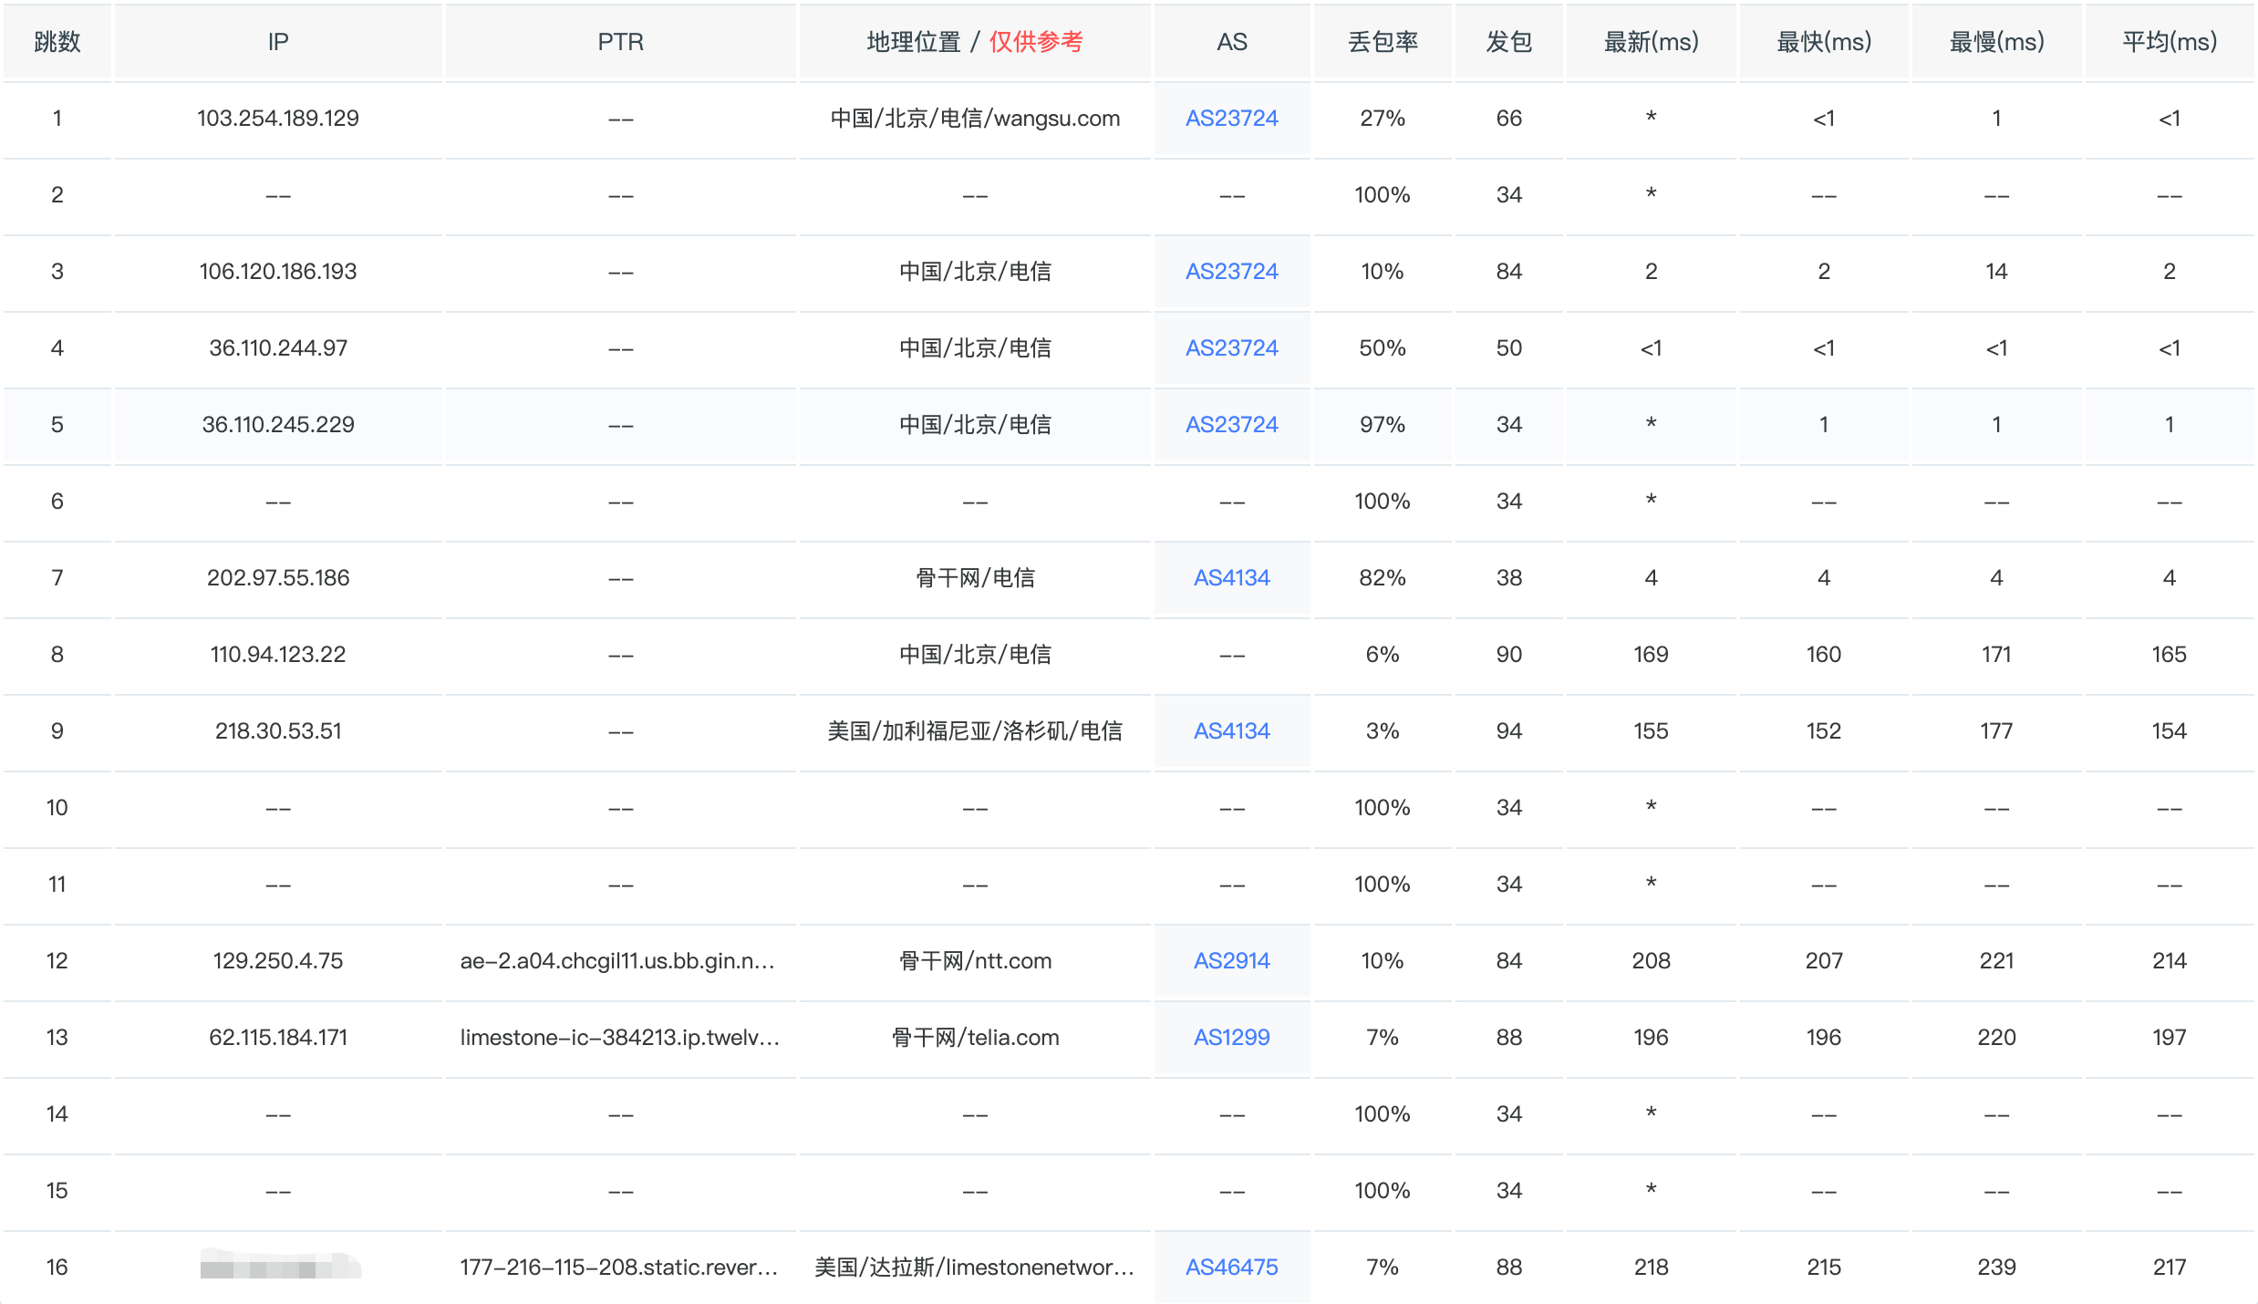2258x1304 pixels.
Task: Open the AS1299 link
Action: (x=1231, y=1038)
